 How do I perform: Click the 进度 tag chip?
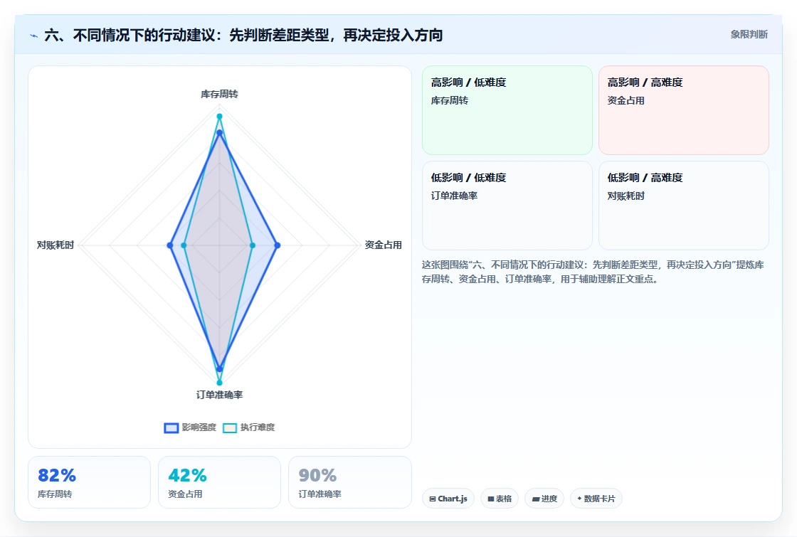pyautogui.click(x=544, y=499)
